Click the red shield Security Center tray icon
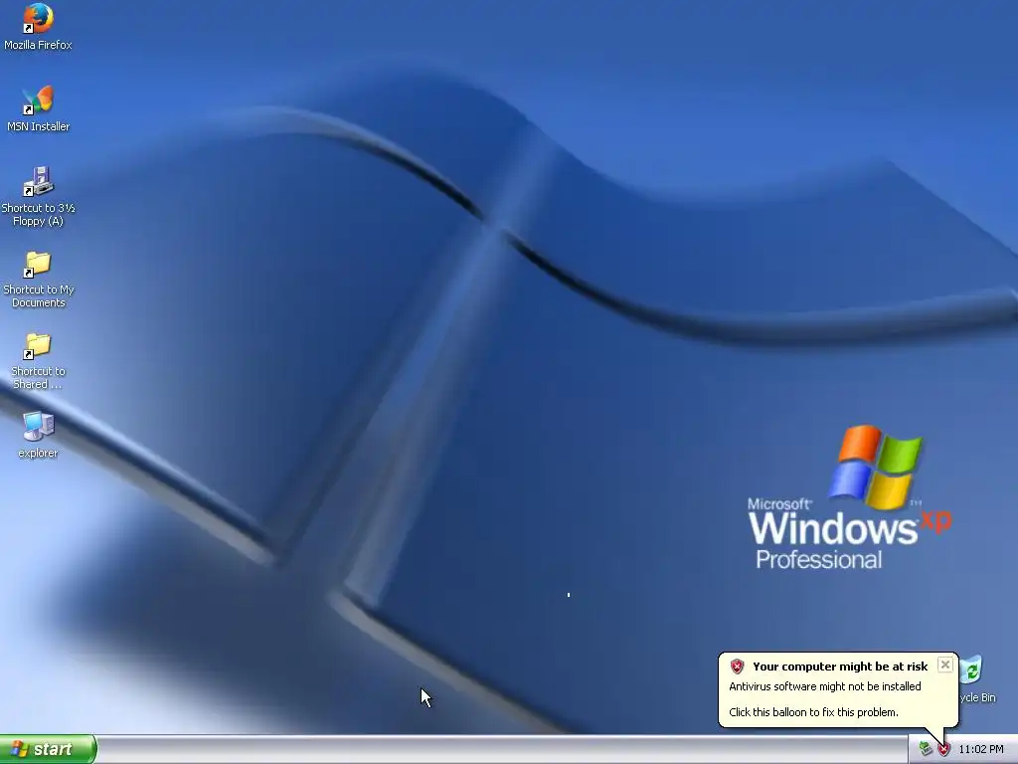Screen dimensions: 1018x764 pyautogui.click(x=943, y=750)
